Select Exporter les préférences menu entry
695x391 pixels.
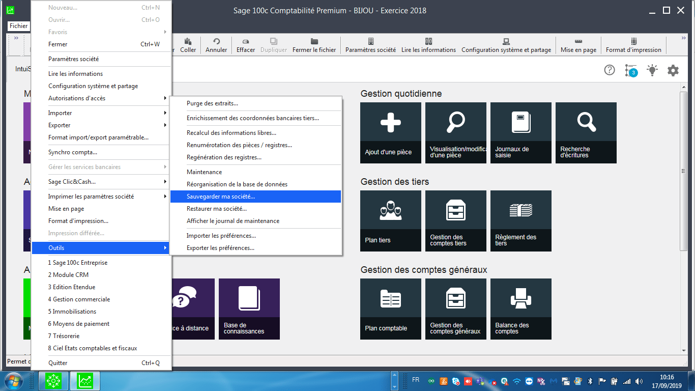[x=255, y=248]
